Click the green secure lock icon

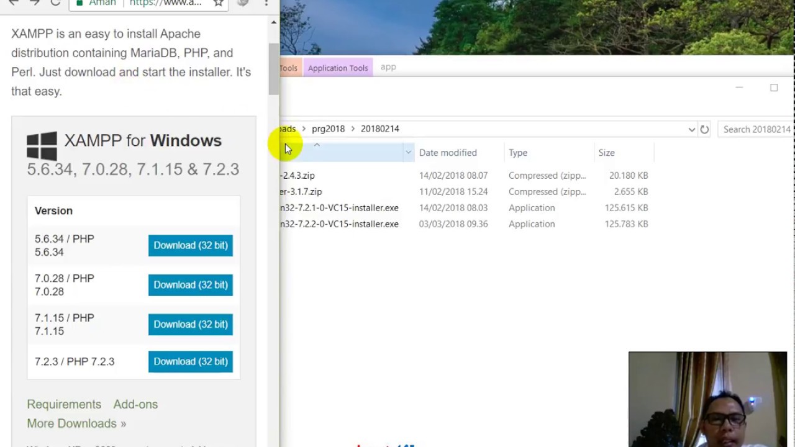(x=79, y=3)
